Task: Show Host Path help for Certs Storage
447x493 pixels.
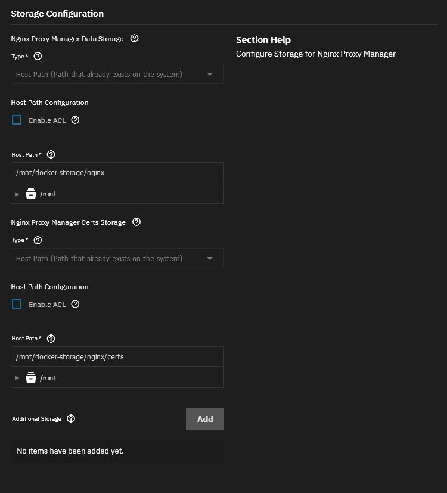Action: (51, 339)
